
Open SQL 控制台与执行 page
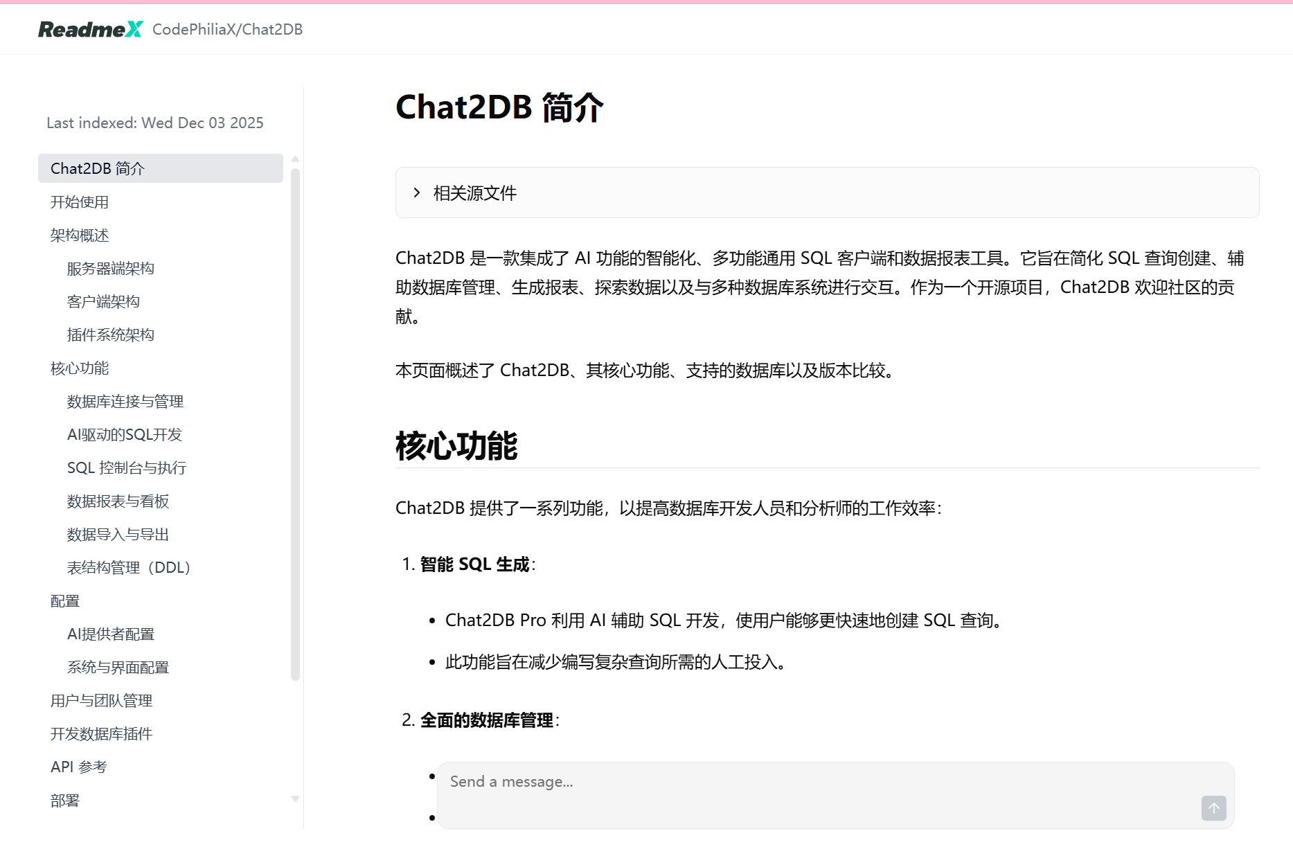[x=127, y=467]
